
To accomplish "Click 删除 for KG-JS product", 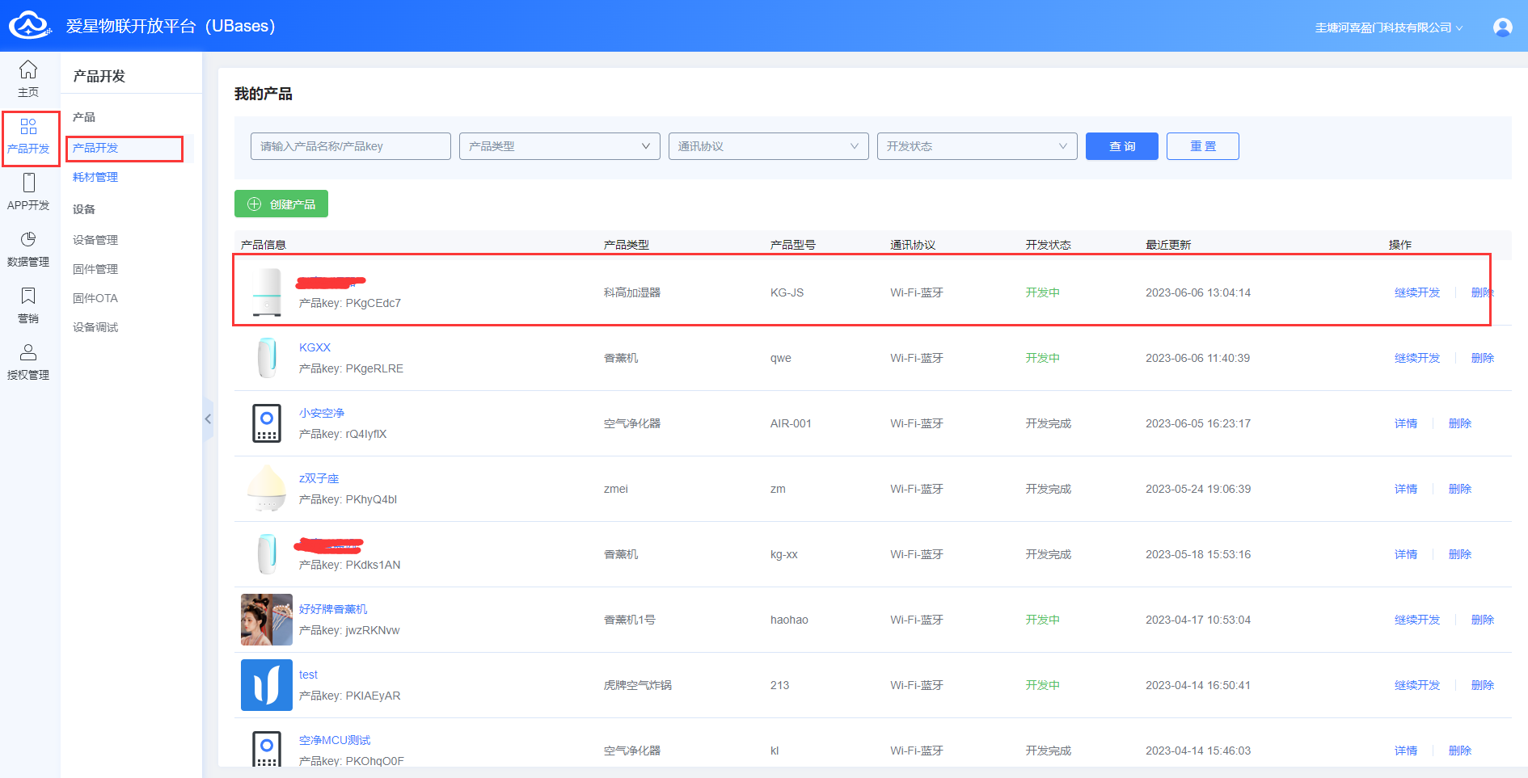I will (1482, 292).
